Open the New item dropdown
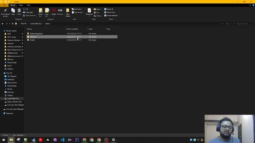Screen dimensions: 255x143 [x=77, y=9]
